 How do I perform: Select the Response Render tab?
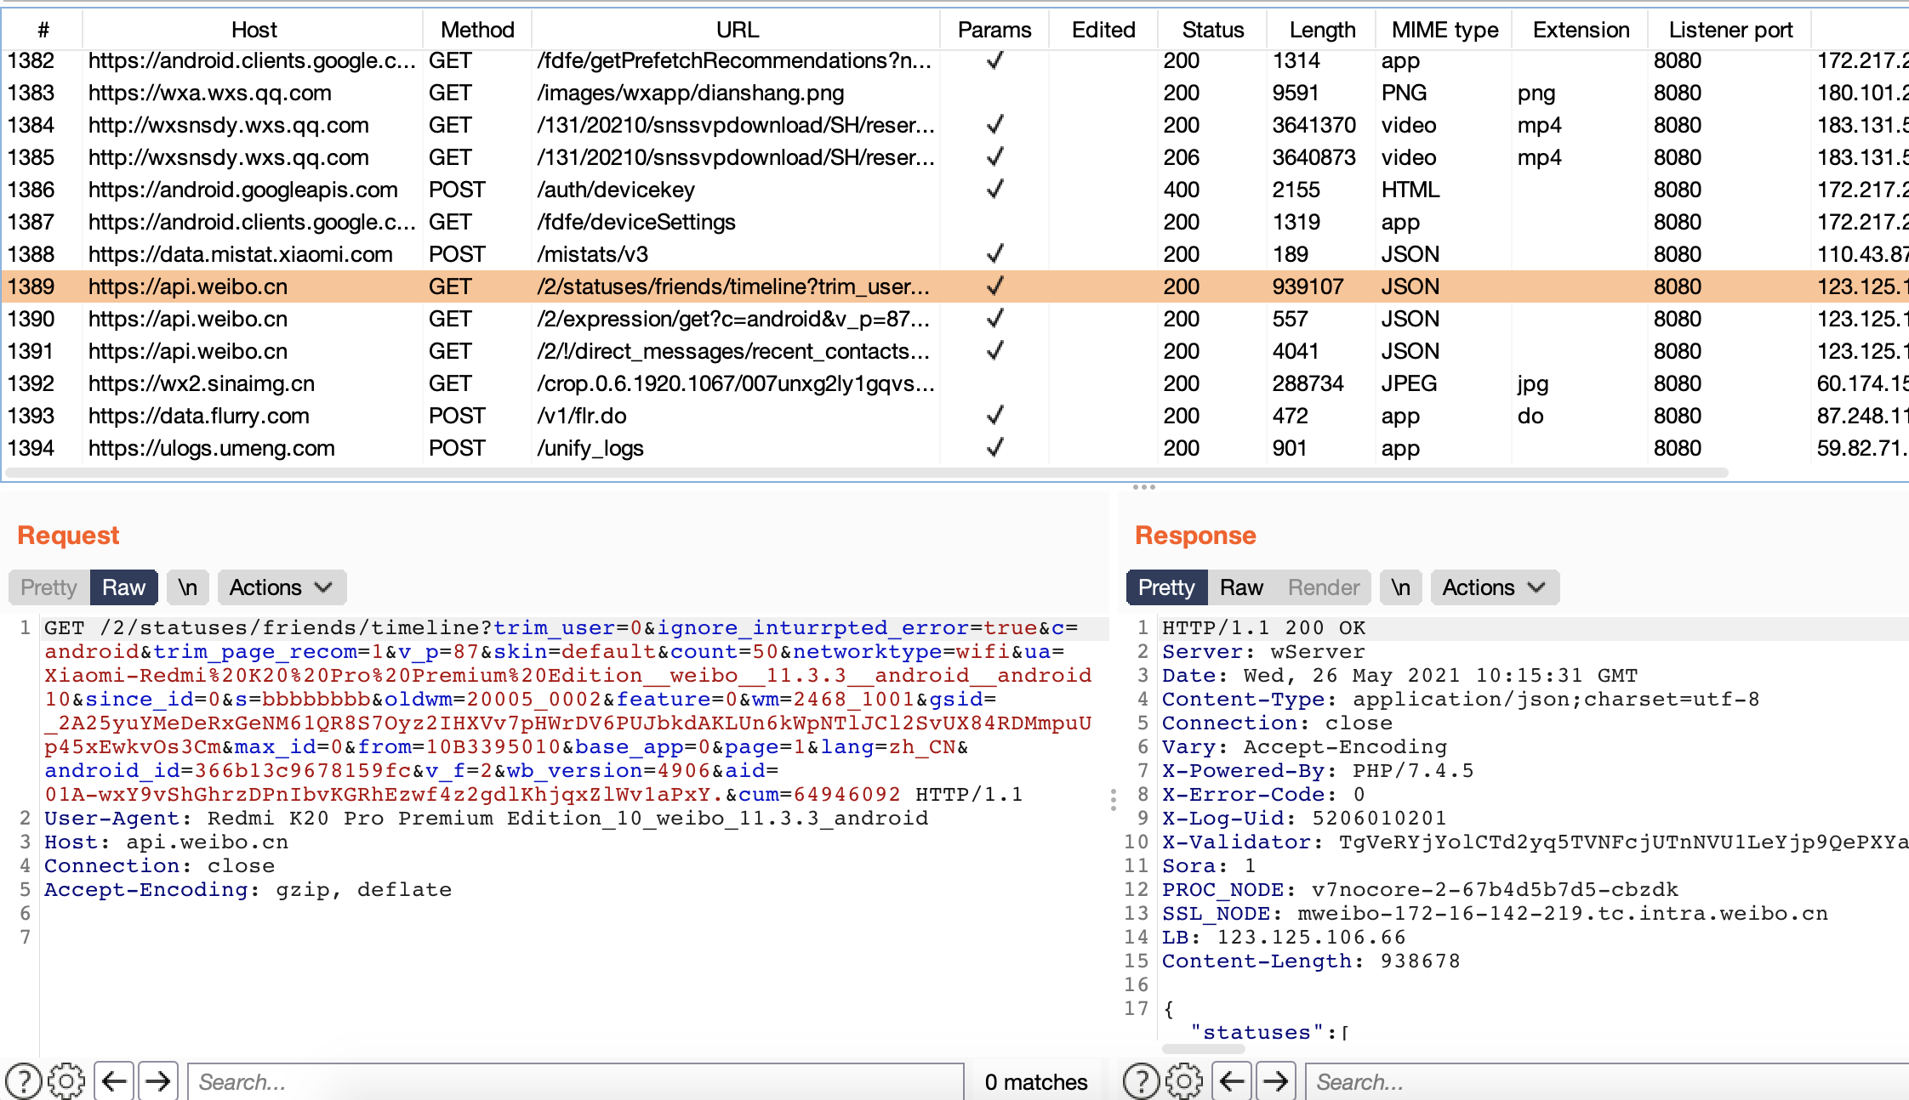click(x=1323, y=587)
